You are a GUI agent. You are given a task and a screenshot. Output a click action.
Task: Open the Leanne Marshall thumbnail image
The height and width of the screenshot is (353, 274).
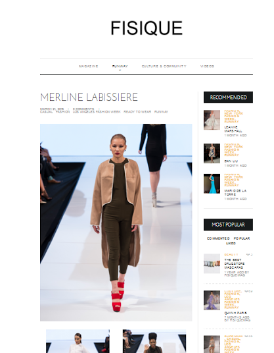[212, 120]
